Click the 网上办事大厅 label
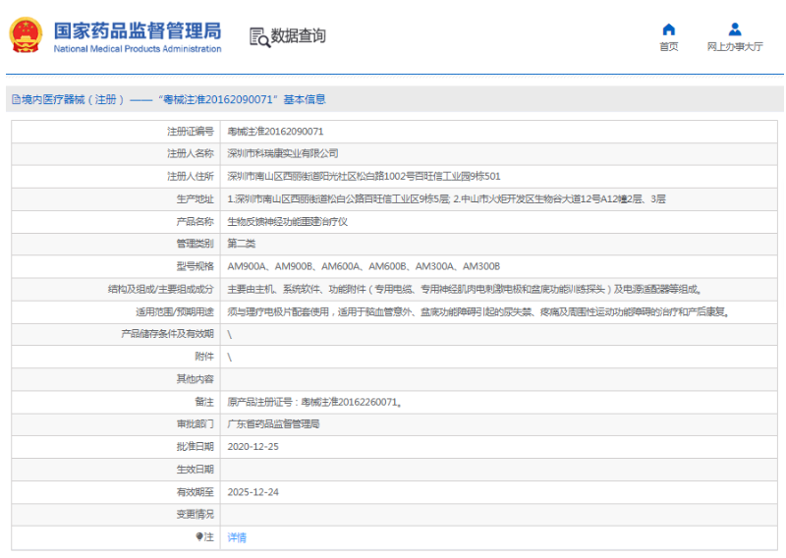Viewport: 786px width, 558px height. coord(735,46)
